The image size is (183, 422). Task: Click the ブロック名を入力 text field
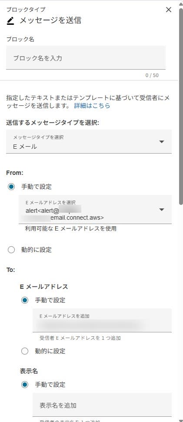coord(86,58)
